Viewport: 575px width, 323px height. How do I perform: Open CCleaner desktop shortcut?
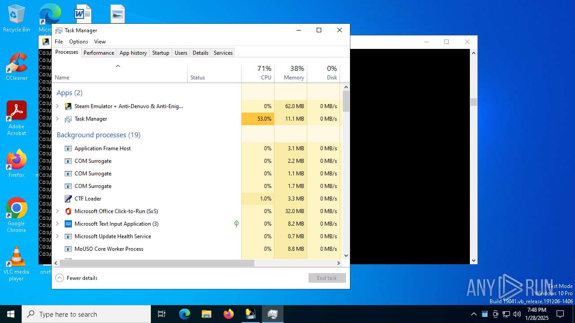[x=17, y=66]
